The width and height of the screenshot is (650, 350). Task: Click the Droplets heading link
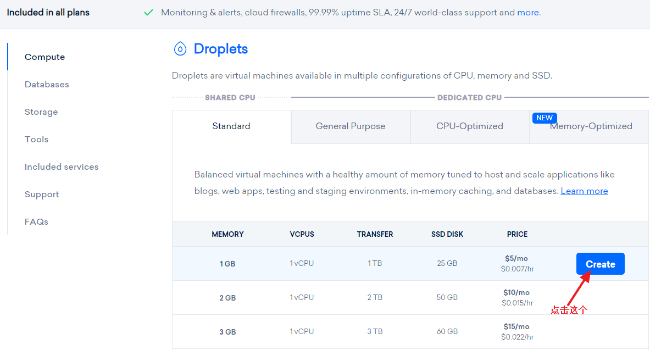click(x=221, y=49)
